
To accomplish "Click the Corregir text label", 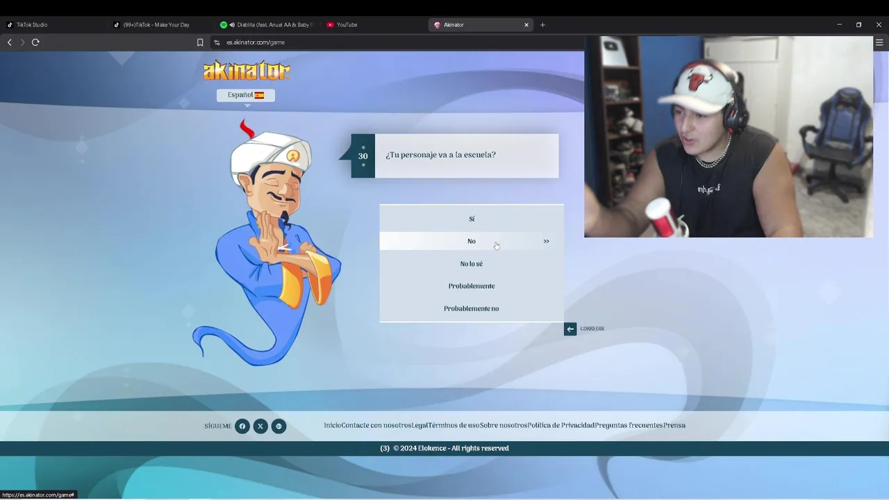I will point(592,328).
